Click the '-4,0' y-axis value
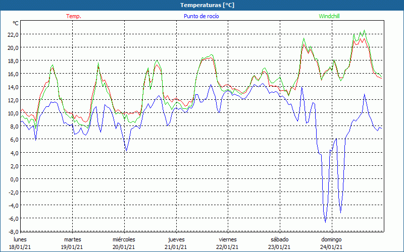Viewport: 404px width, 252px height. click(14, 206)
